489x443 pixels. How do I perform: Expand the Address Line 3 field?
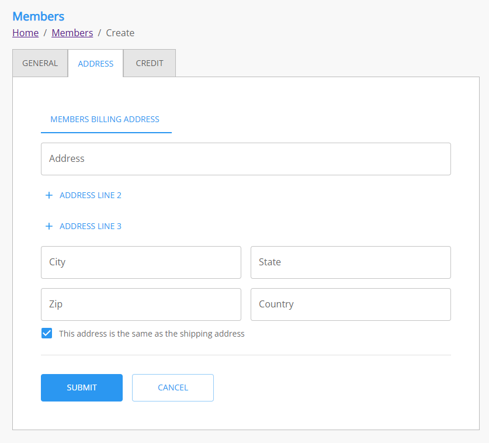point(90,227)
